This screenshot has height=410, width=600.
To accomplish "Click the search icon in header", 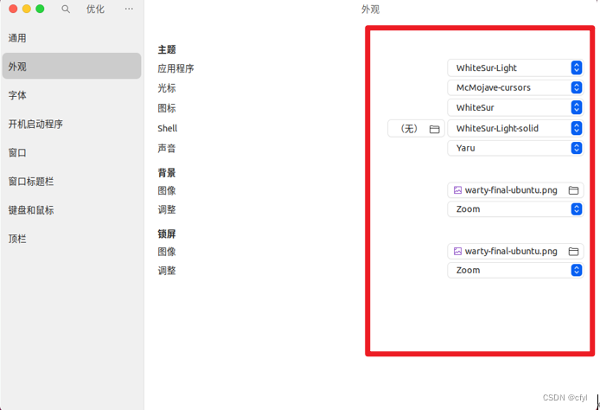I will click(66, 9).
